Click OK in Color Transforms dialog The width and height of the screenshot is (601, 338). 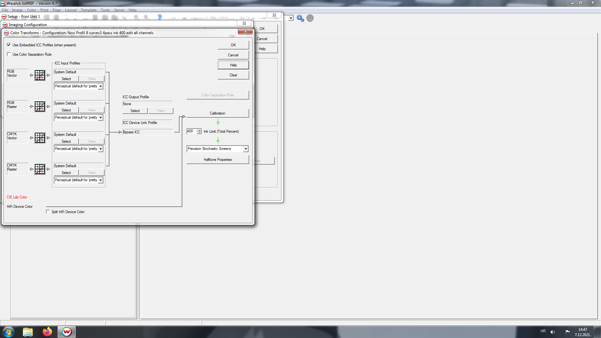(x=233, y=45)
